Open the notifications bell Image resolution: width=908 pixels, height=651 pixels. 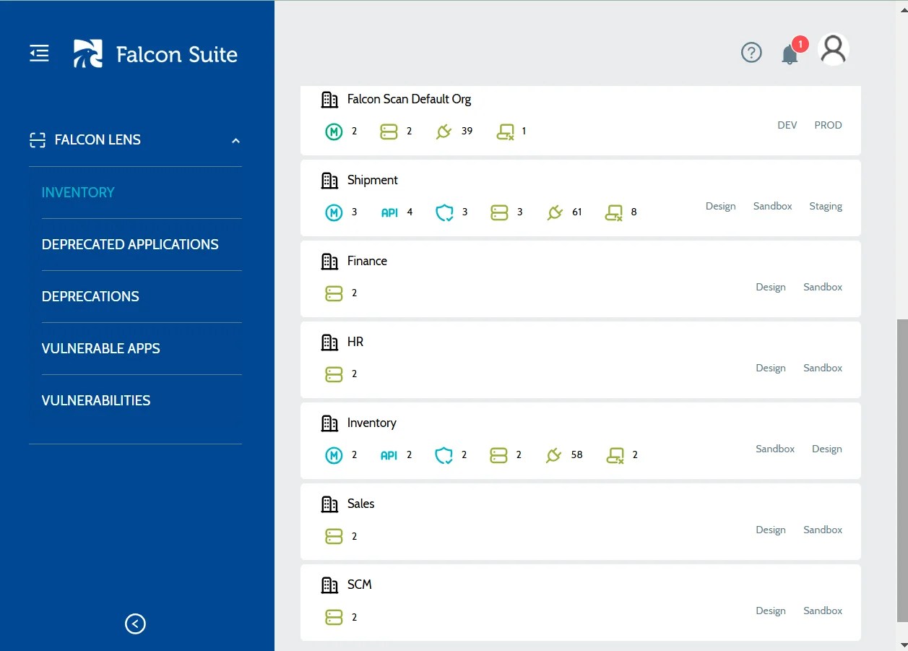coord(790,54)
